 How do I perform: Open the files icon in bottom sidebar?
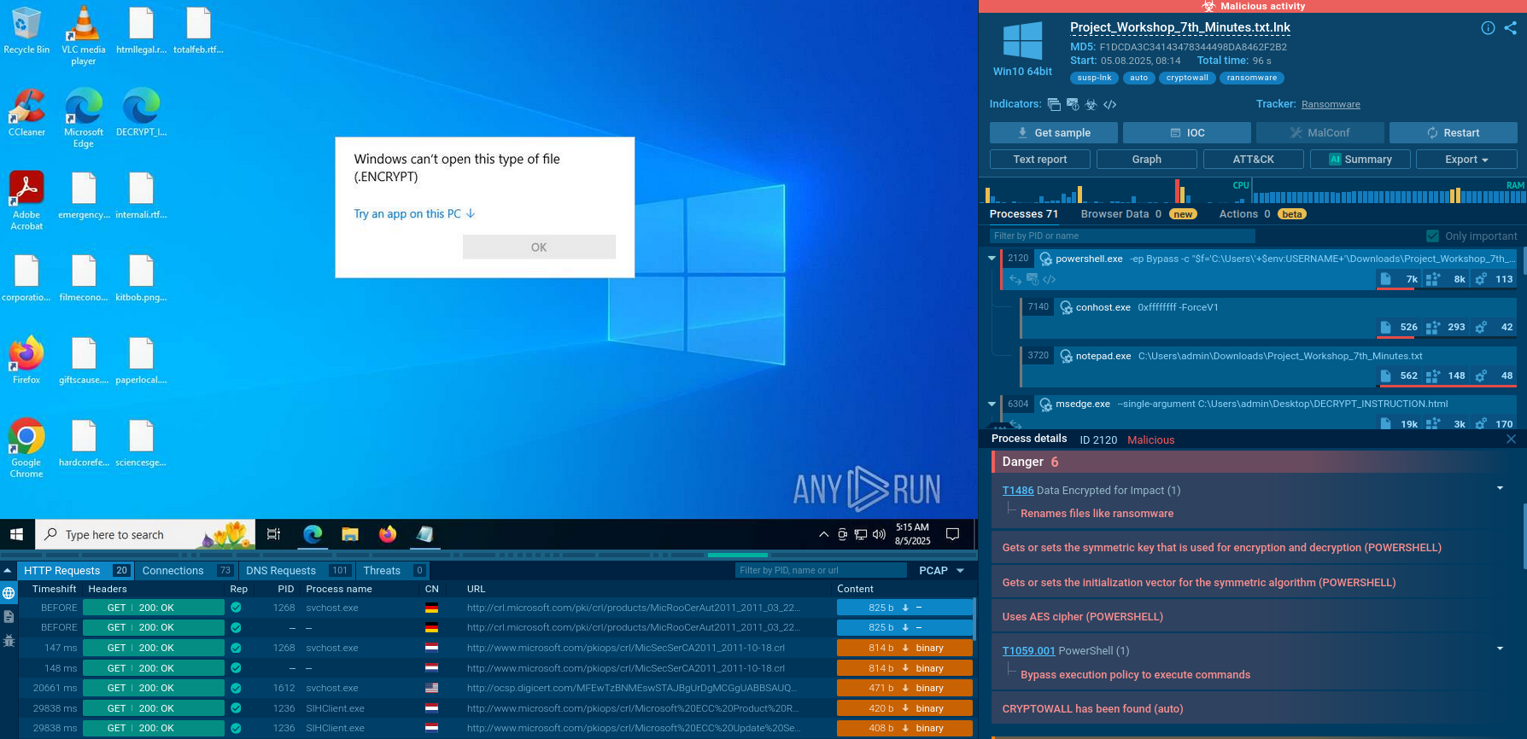click(9, 616)
